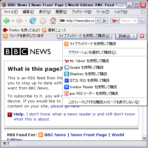The height and width of the screenshot is (148, 148).
Task: Click ライブブックマーク を使用して購読(U) button
Action: (84, 36)
